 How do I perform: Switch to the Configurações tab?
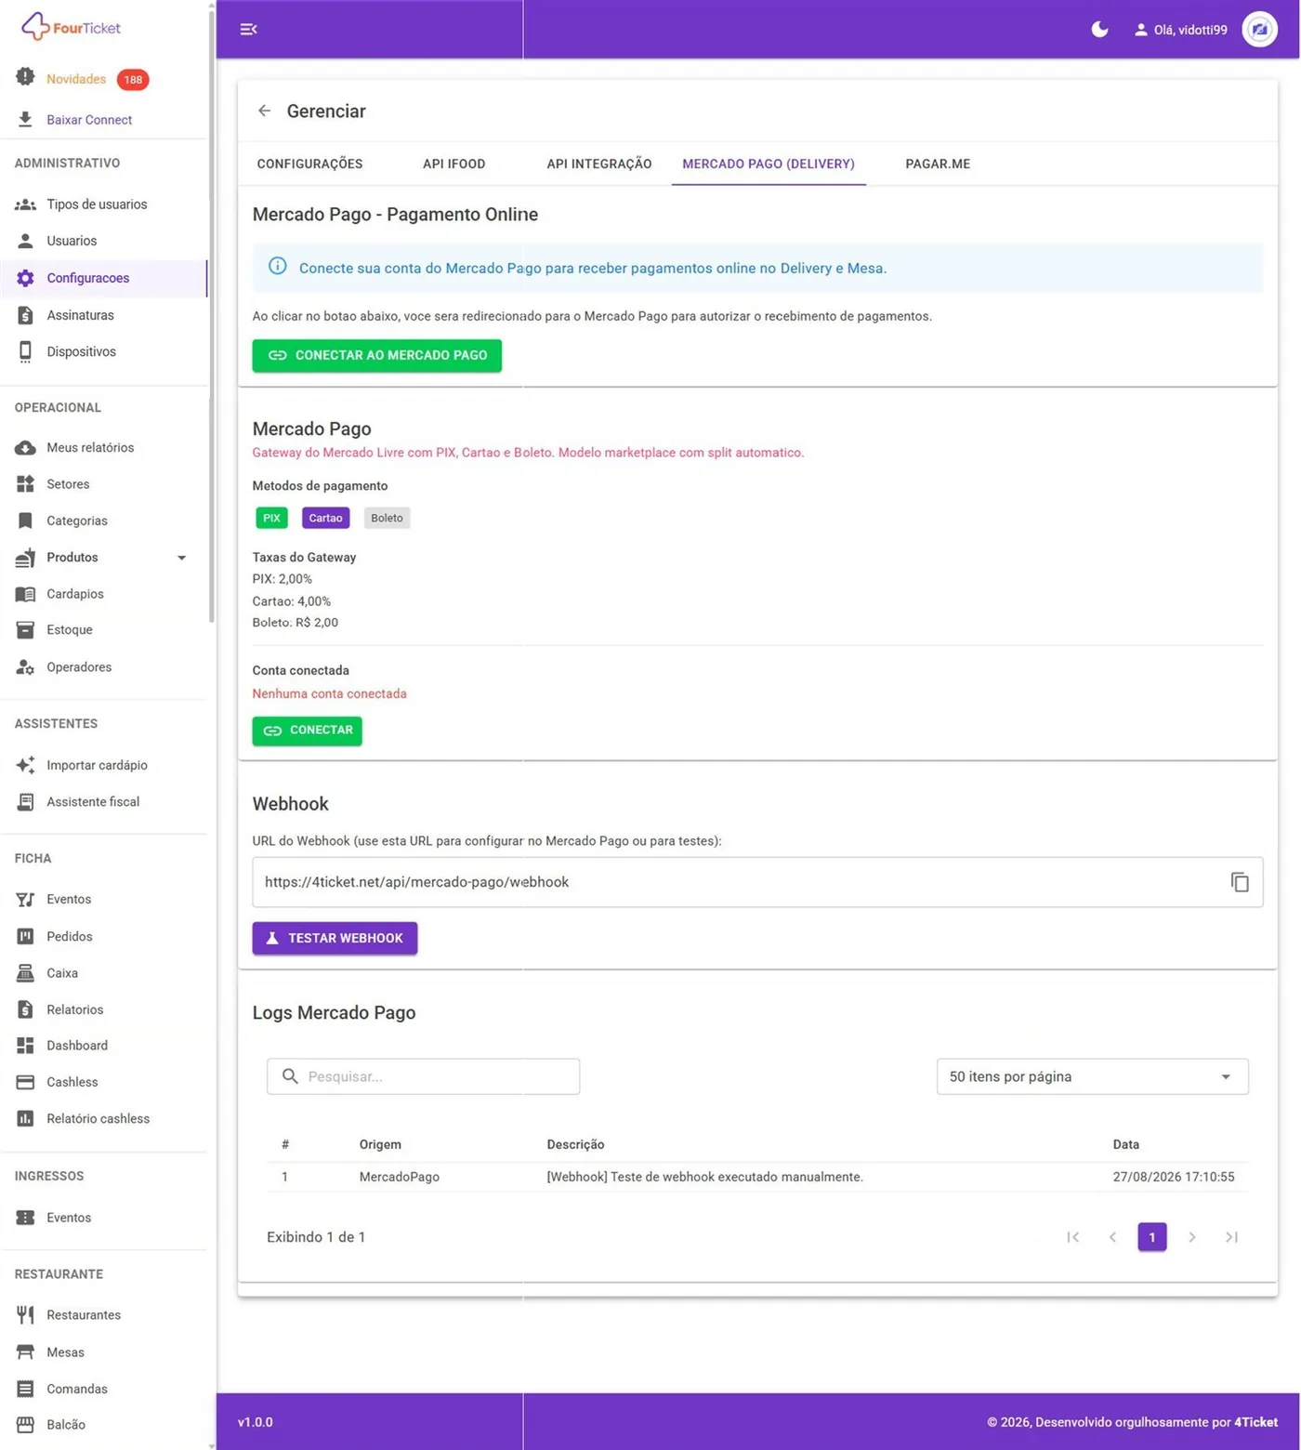(x=309, y=164)
